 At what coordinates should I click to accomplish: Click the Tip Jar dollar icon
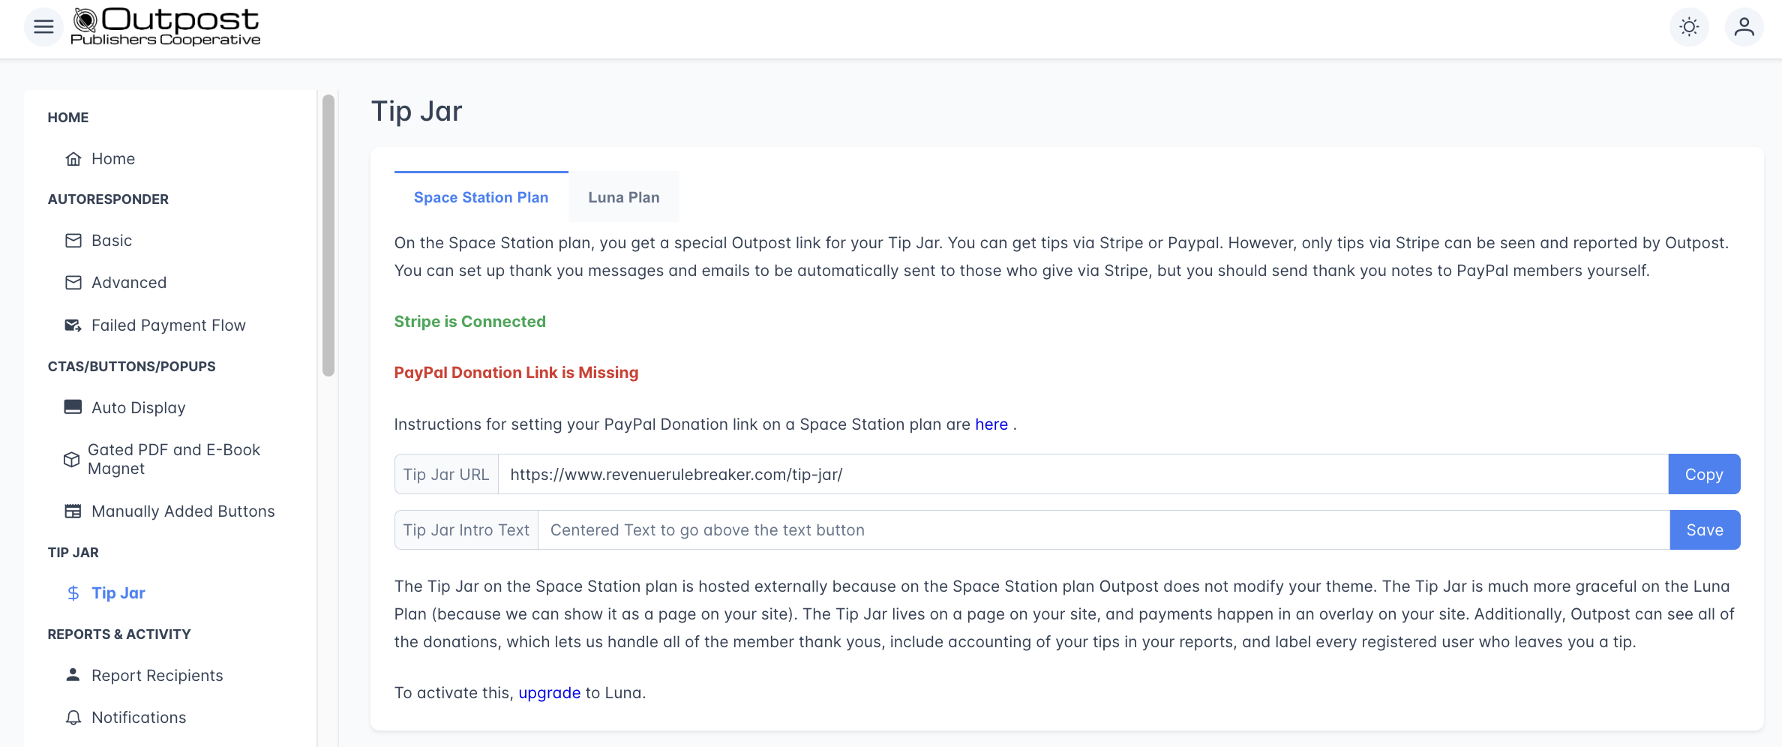point(73,593)
